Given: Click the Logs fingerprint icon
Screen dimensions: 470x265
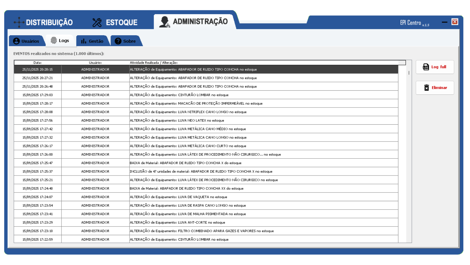Looking at the screenshot, I should pyautogui.click(x=54, y=41).
